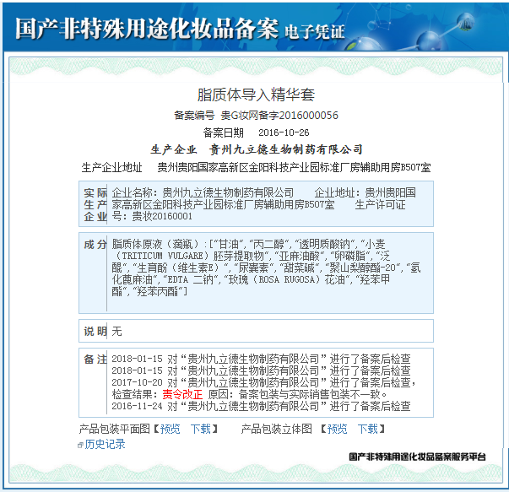The image size is (509, 492).
Task: Click reason text 备案包装与实际销售包装不一致
Action: [309, 394]
